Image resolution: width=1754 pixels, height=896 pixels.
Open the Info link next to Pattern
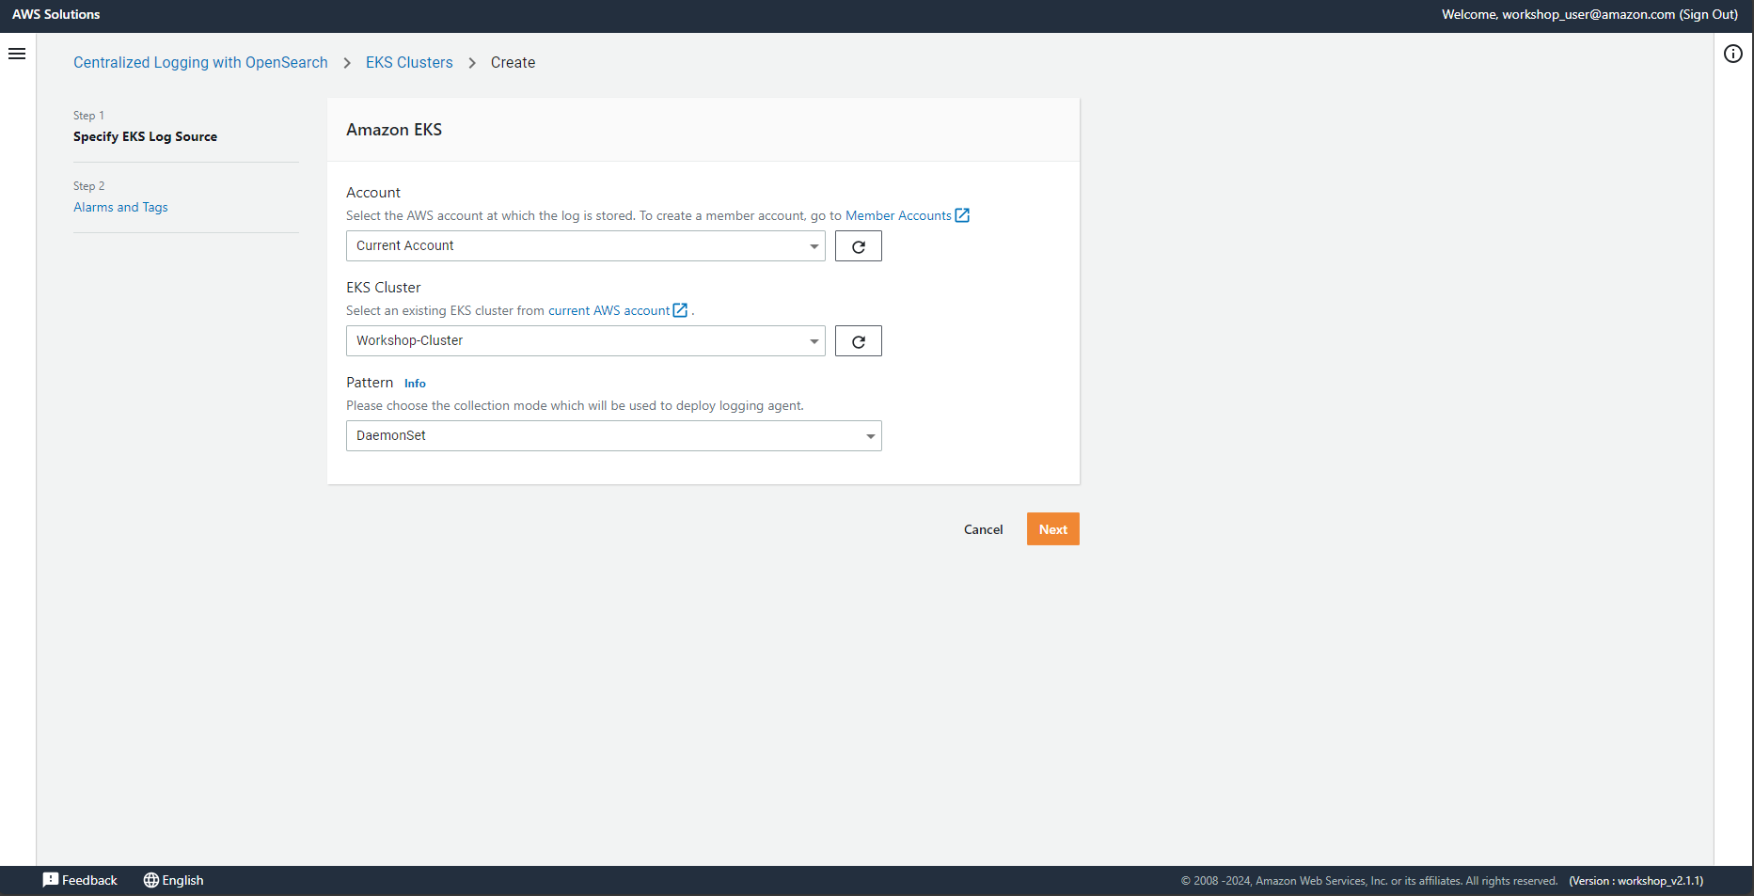[x=415, y=383]
